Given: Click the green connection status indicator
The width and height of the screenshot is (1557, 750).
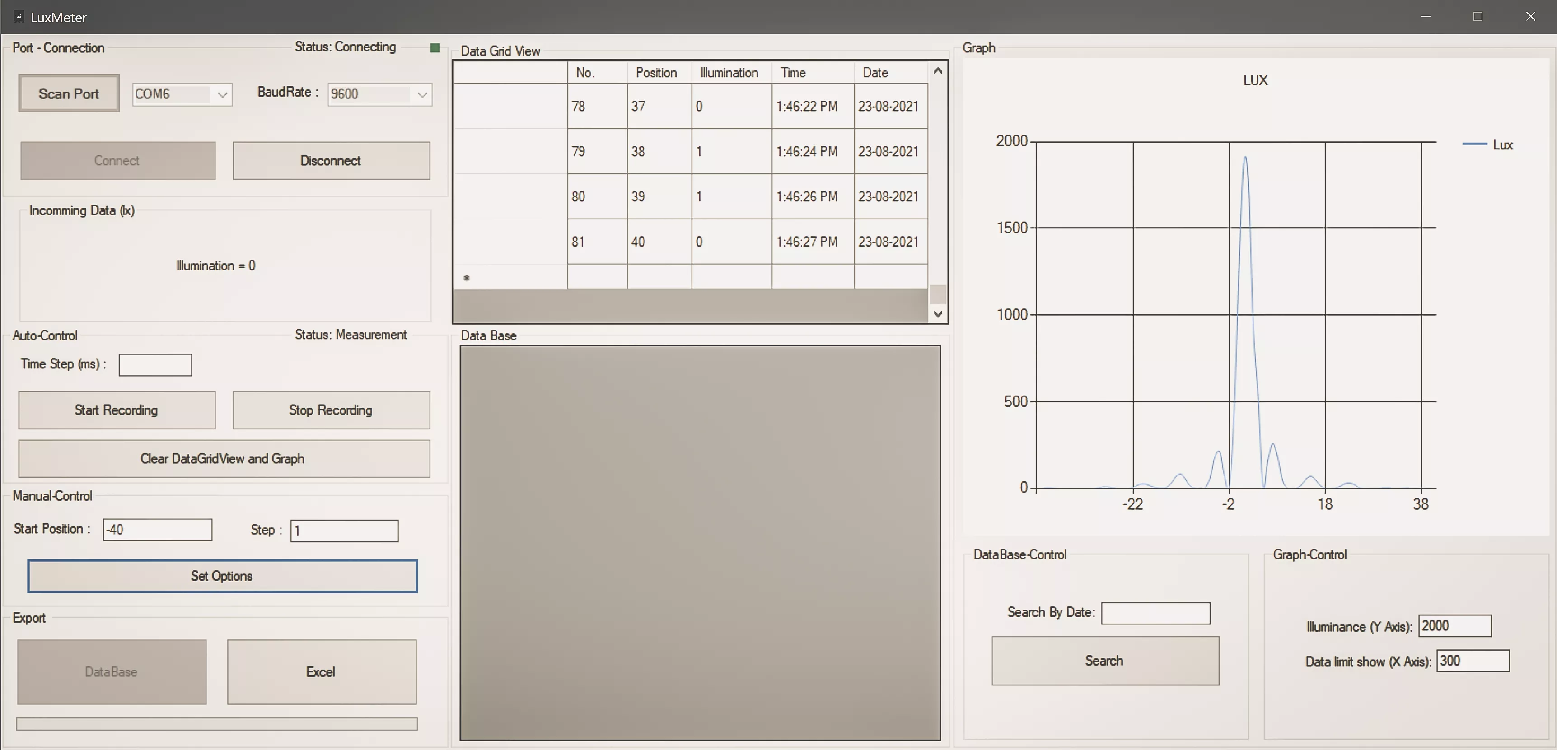Looking at the screenshot, I should (x=434, y=48).
